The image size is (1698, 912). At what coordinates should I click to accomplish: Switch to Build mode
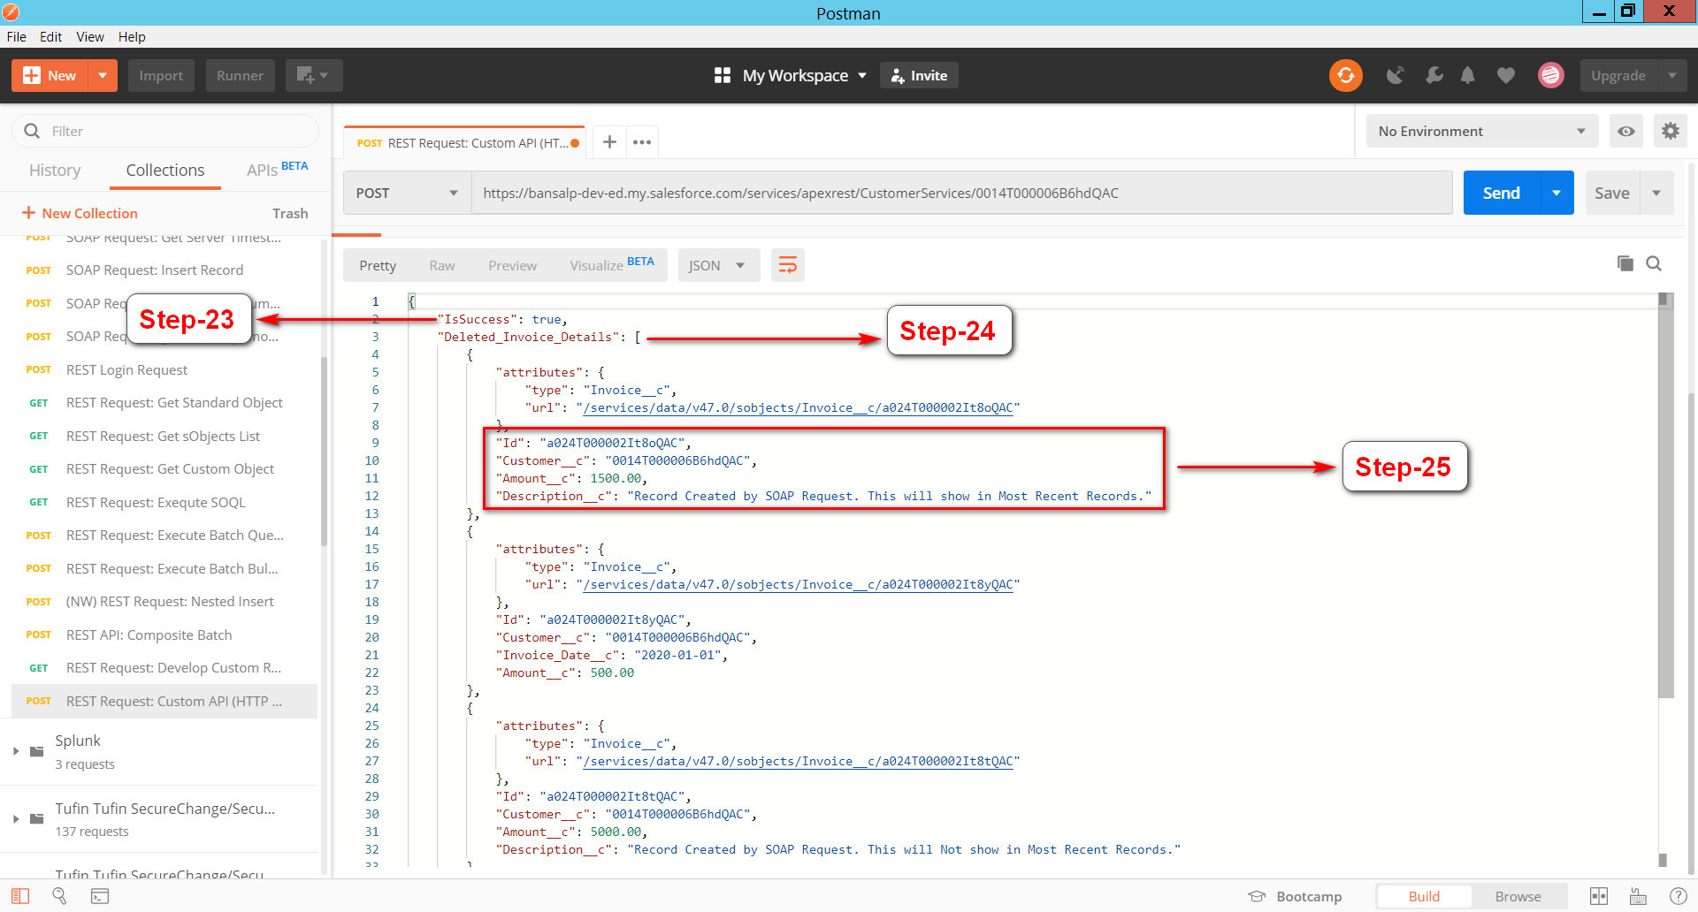coord(1424,896)
